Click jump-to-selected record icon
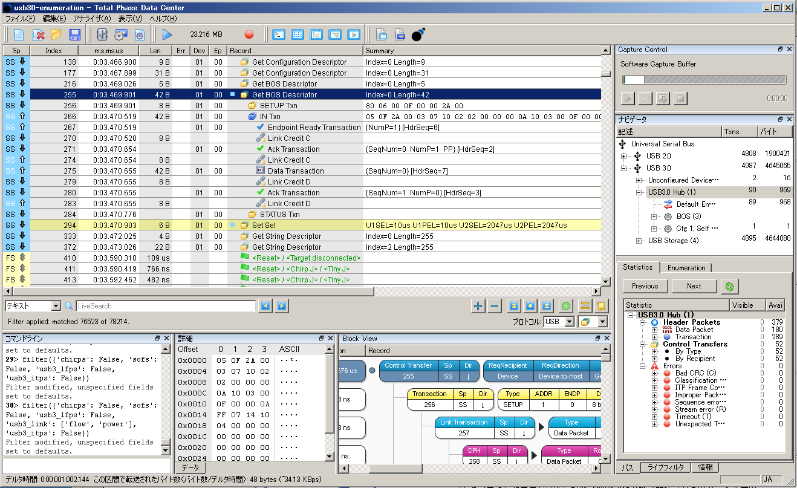797x488 pixels. 530,306
